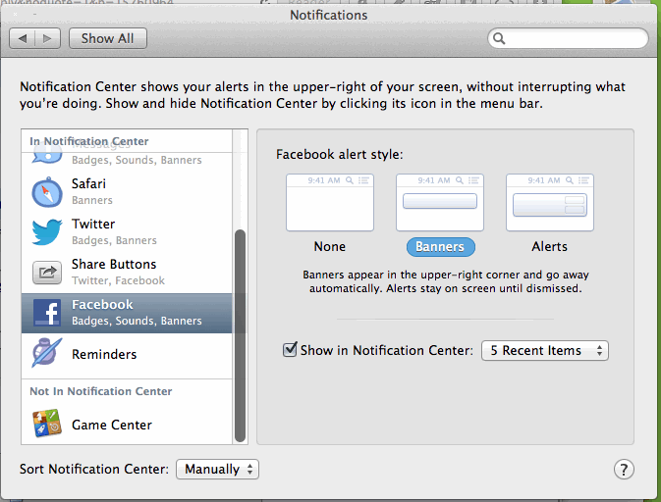Click the None label under alert styles
This screenshot has height=502, width=661.
(330, 246)
